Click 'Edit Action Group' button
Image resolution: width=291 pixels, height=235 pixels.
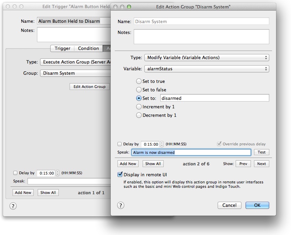89,87
